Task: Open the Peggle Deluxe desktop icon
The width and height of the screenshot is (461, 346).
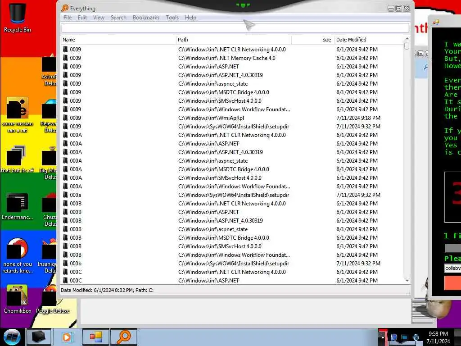Action: [53, 299]
